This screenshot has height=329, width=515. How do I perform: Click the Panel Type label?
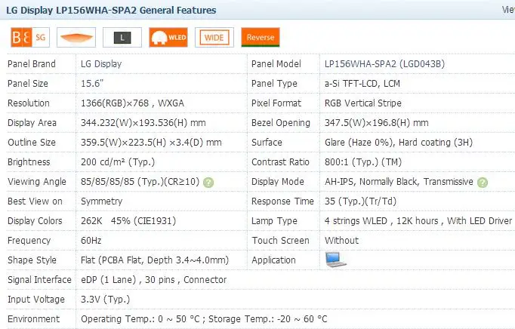coord(274,84)
